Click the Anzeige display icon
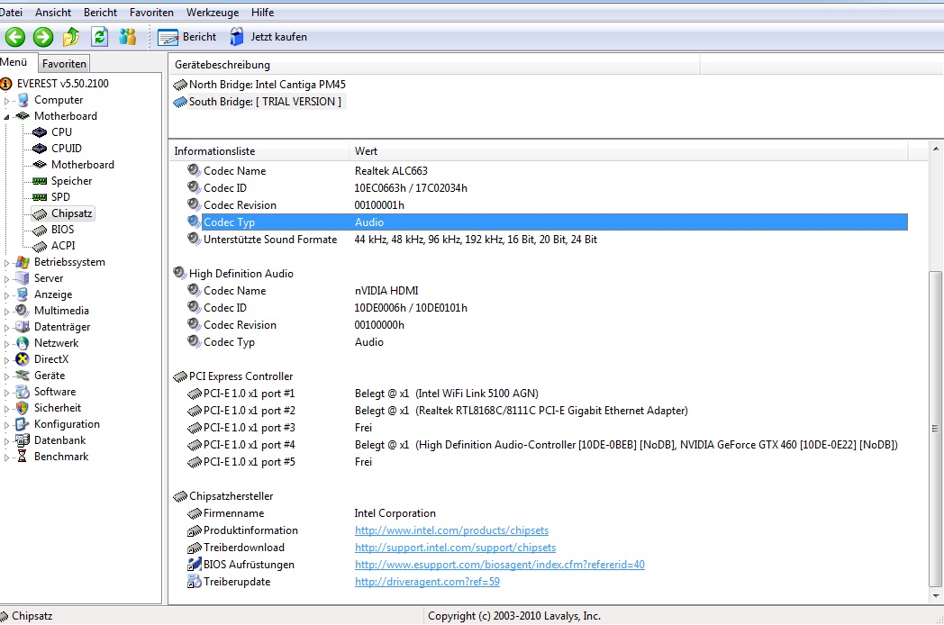This screenshot has height=625, width=944. click(x=23, y=294)
